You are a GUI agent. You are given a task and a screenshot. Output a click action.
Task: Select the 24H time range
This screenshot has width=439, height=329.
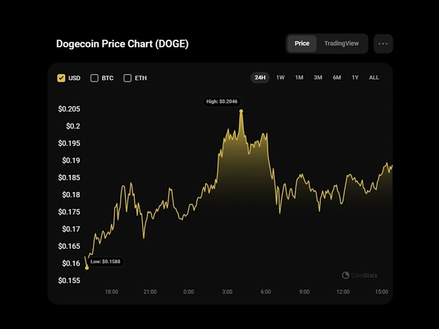[x=260, y=77]
